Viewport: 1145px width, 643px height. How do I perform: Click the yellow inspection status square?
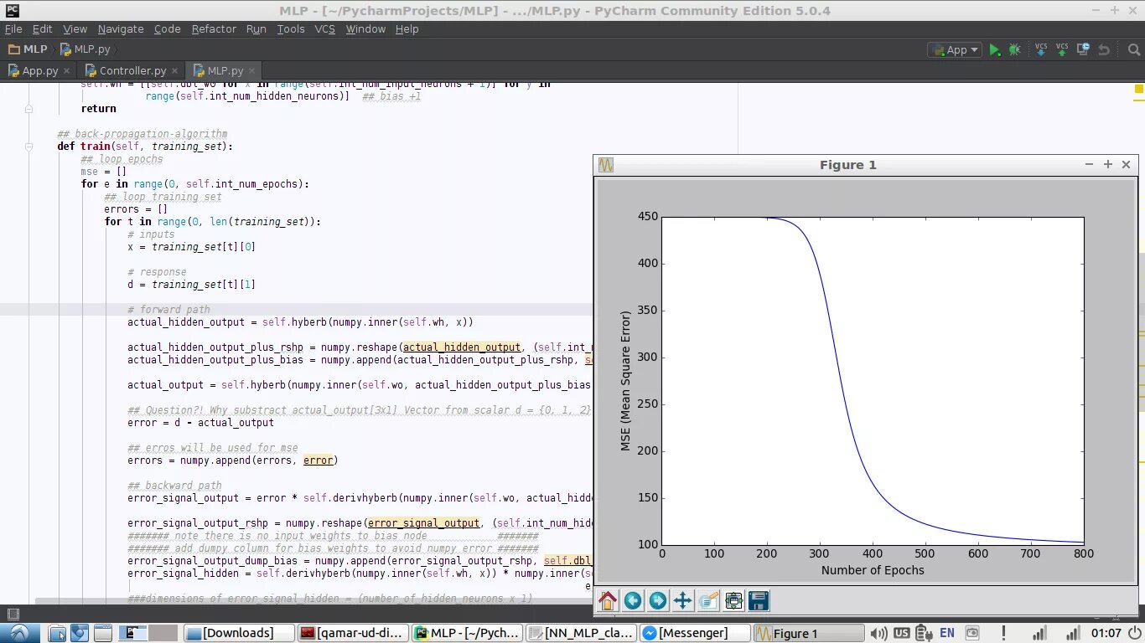[1138, 88]
